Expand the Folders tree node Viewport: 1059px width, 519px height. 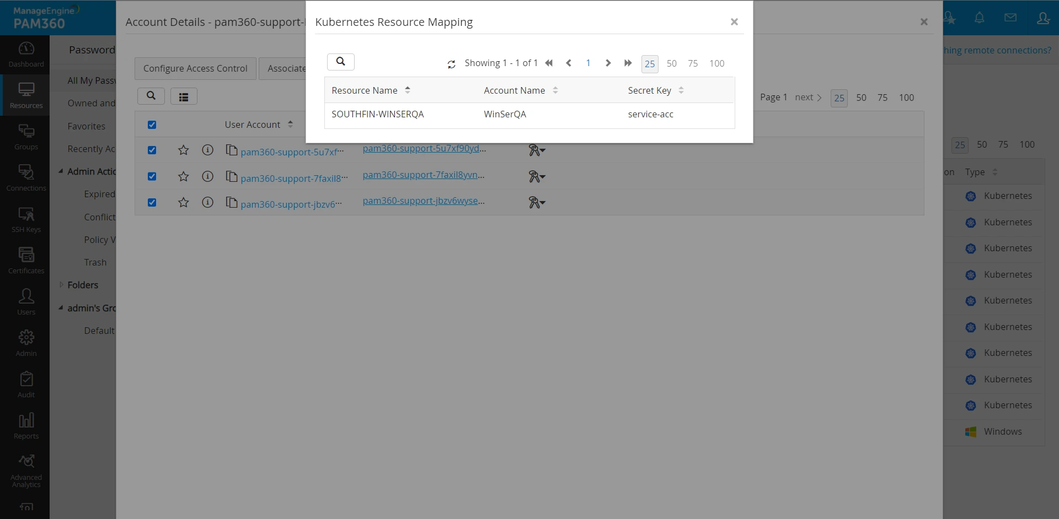61,285
